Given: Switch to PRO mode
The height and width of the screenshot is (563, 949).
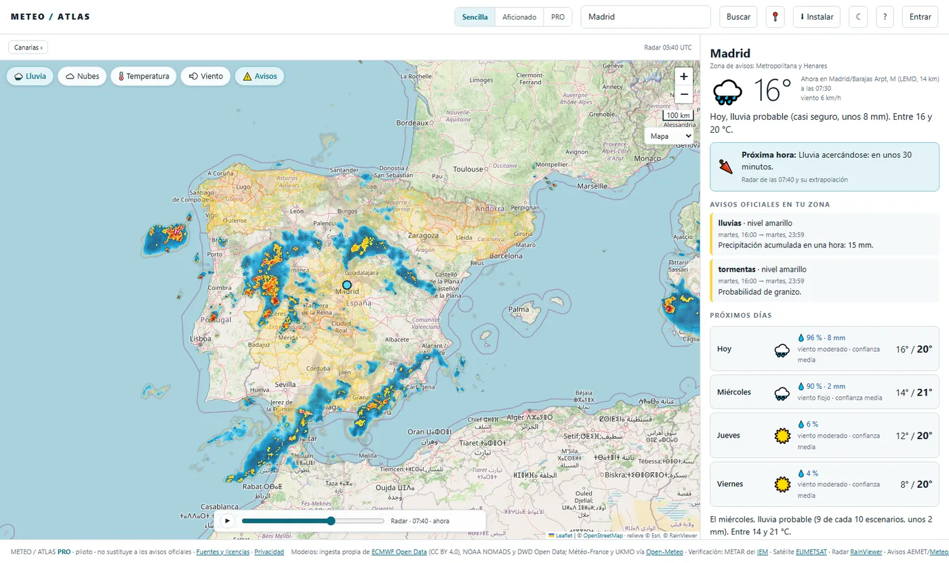Looking at the screenshot, I should click(558, 17).
